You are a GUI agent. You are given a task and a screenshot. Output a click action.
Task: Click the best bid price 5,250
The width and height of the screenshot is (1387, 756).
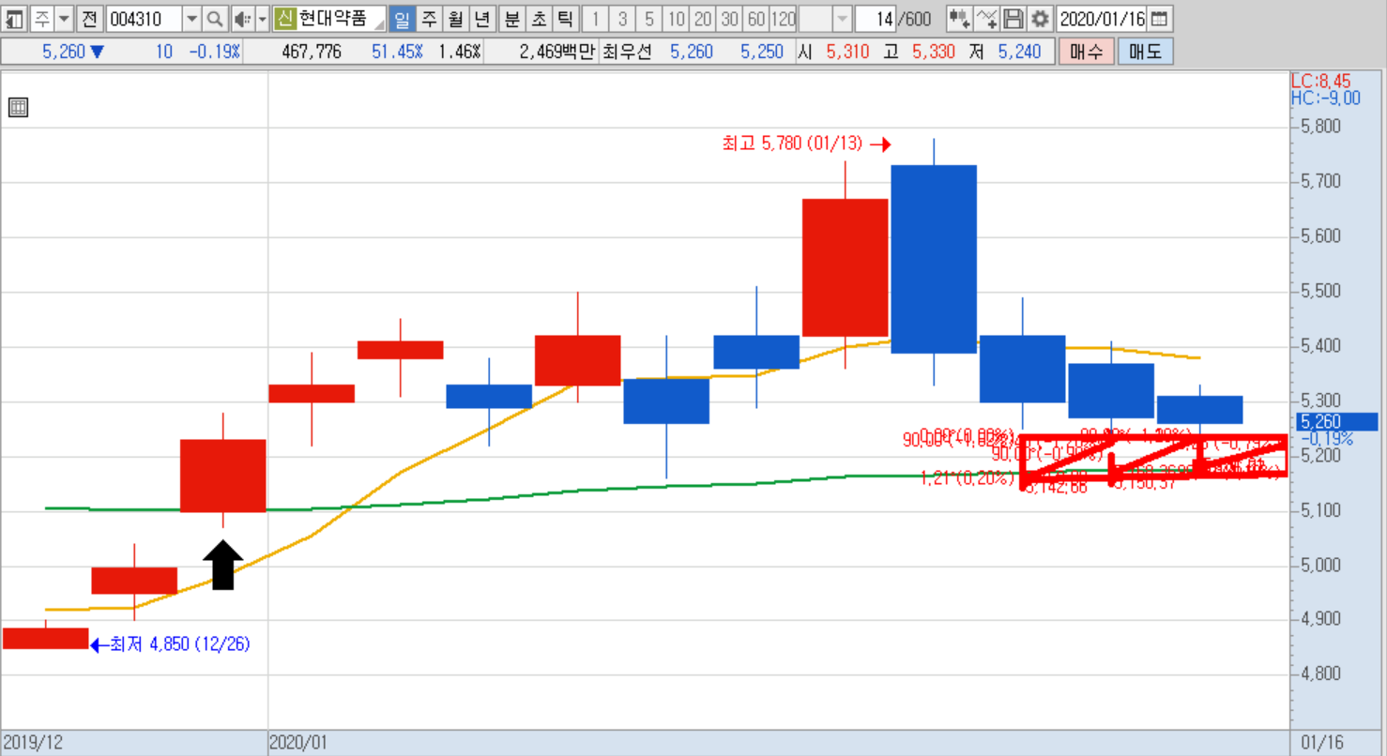(762, 52)
